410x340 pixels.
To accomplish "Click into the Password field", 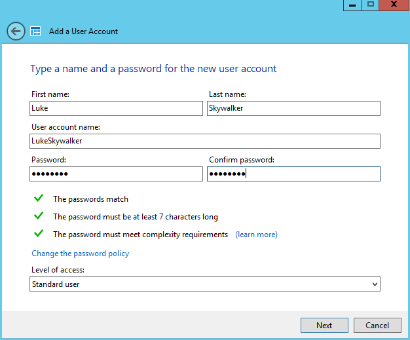I will click(116, 174).
